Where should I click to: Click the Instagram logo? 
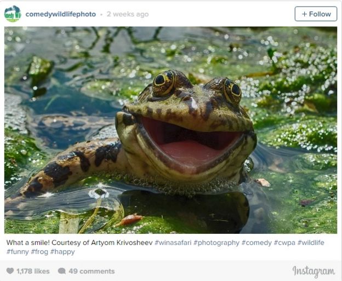click(314, 271)
